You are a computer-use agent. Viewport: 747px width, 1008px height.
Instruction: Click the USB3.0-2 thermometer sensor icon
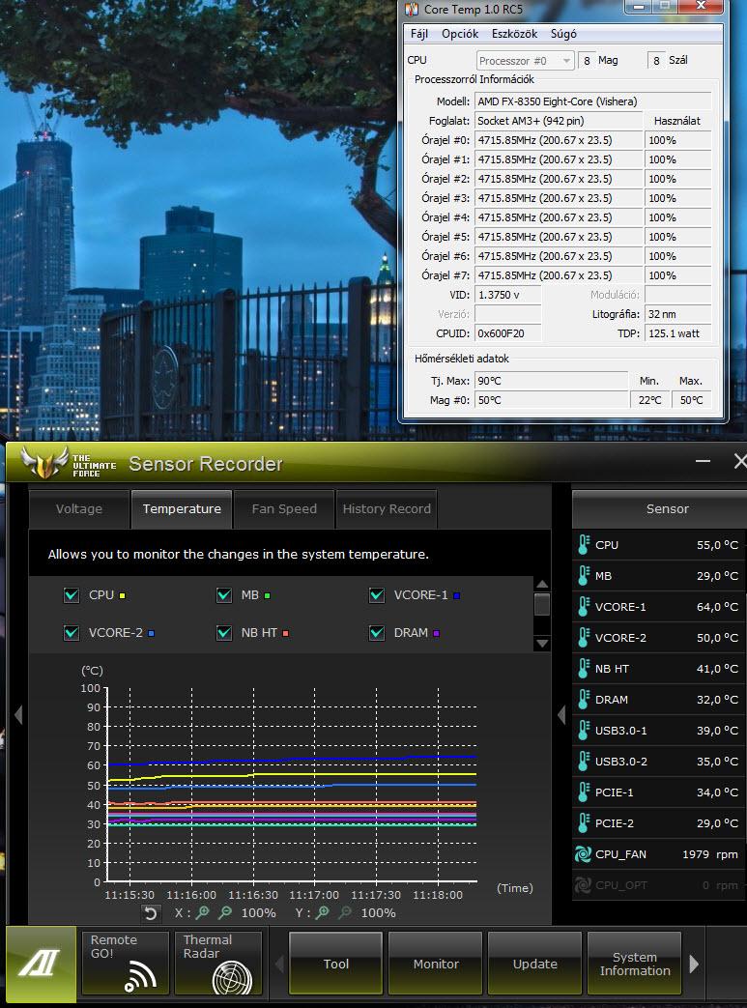583,762
